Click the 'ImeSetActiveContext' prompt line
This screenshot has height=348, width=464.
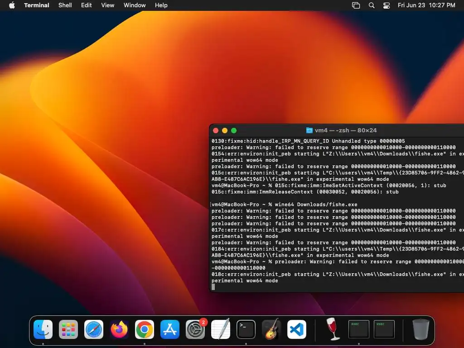pos(329,185)
